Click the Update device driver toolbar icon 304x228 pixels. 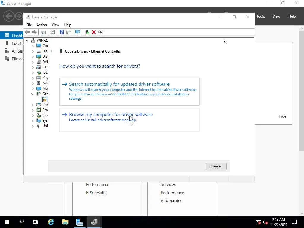[x=87, y=32]
